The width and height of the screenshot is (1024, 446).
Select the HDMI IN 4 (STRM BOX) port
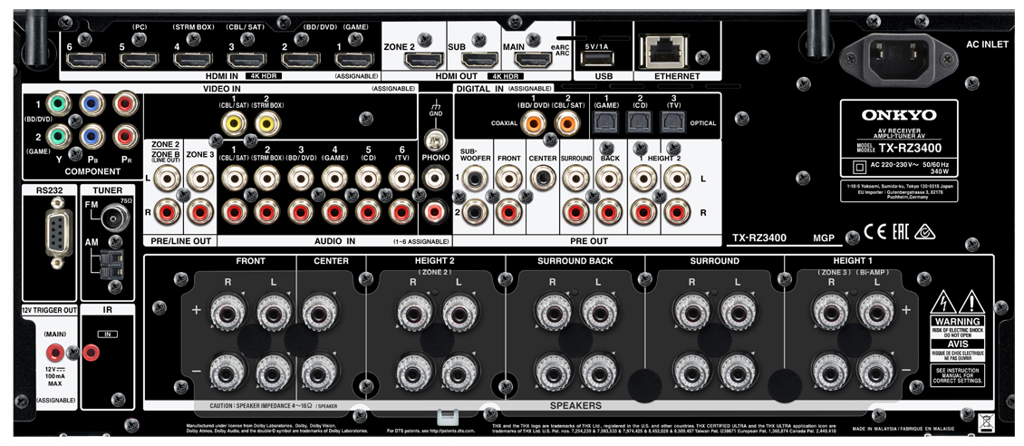tap(193, 60)
